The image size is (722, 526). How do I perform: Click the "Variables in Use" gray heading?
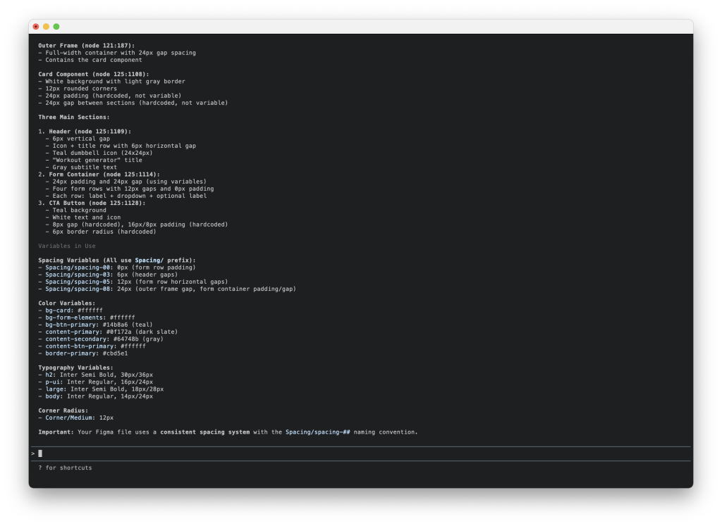coord(66,246)
